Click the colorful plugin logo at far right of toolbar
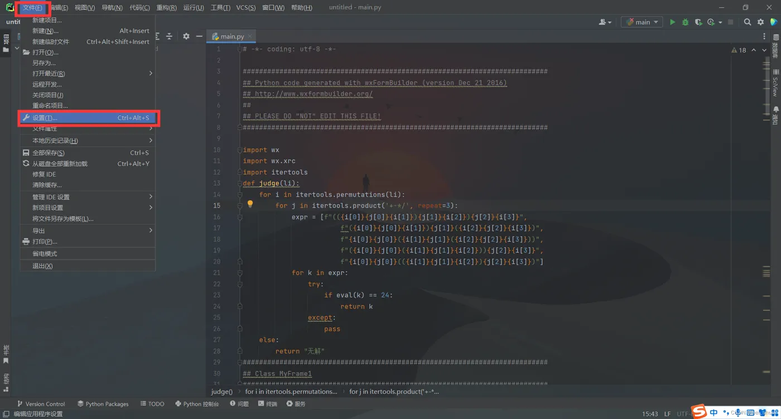Viewport: 781px width, 419px height. coord(774,22)
